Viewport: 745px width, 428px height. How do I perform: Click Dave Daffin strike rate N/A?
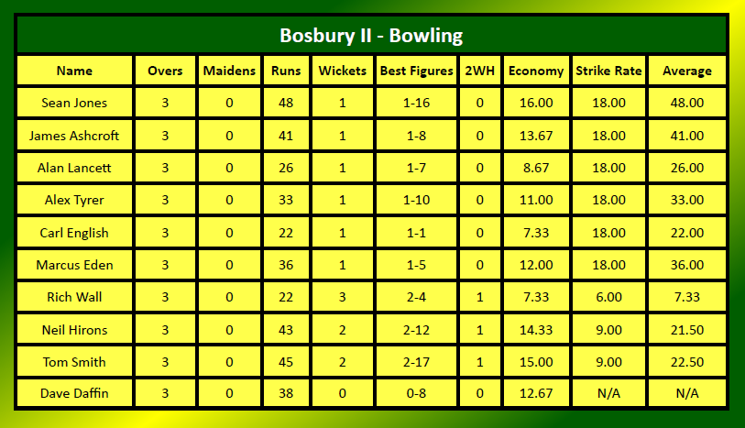click(608, 393)
